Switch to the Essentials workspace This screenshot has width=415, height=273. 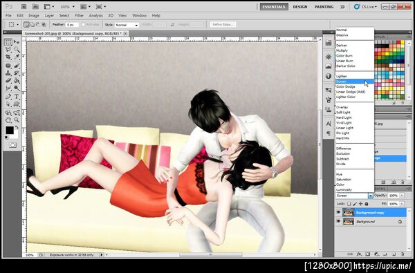274,7
